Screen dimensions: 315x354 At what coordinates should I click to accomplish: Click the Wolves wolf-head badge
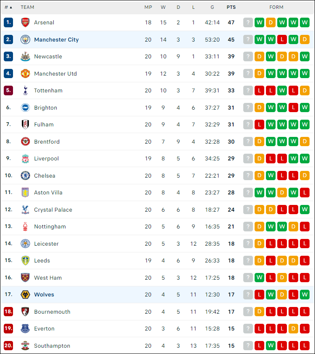[x=25, y=295]
